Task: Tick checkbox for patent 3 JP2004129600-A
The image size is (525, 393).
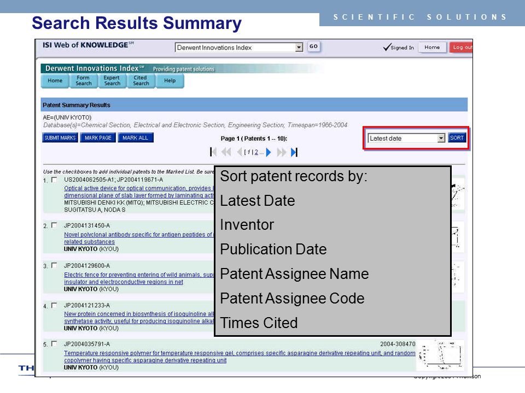Action: (54, 265)
